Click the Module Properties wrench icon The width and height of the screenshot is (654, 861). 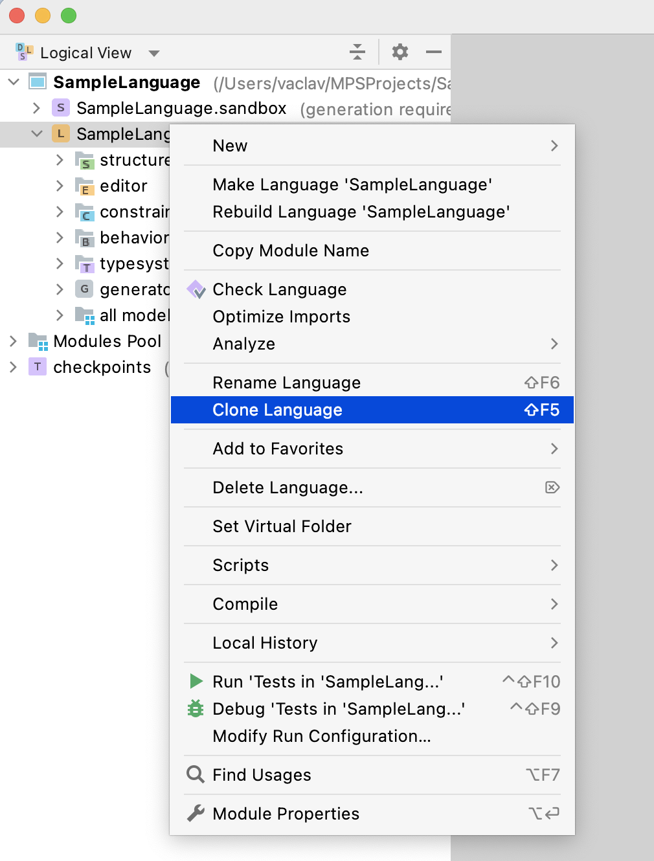click(196, 813)
